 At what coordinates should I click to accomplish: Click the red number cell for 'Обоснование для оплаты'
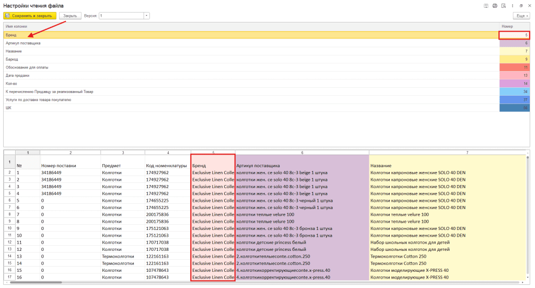[x=514, y=67]
